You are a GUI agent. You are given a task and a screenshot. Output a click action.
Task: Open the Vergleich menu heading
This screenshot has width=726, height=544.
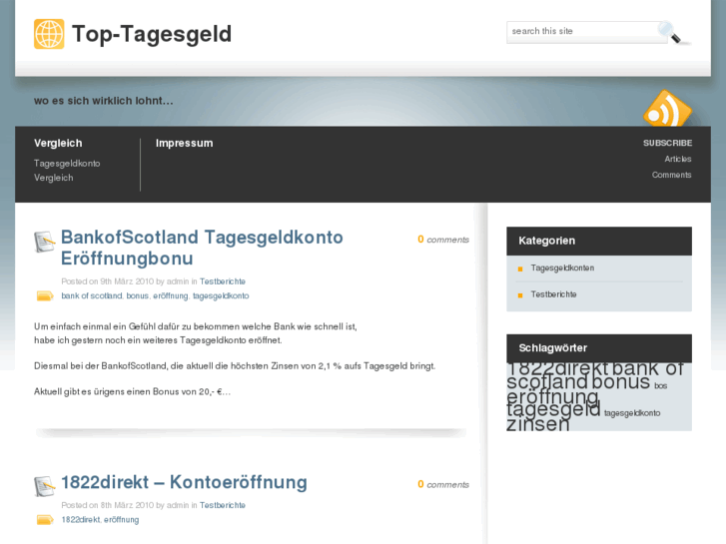coord(58,143)
